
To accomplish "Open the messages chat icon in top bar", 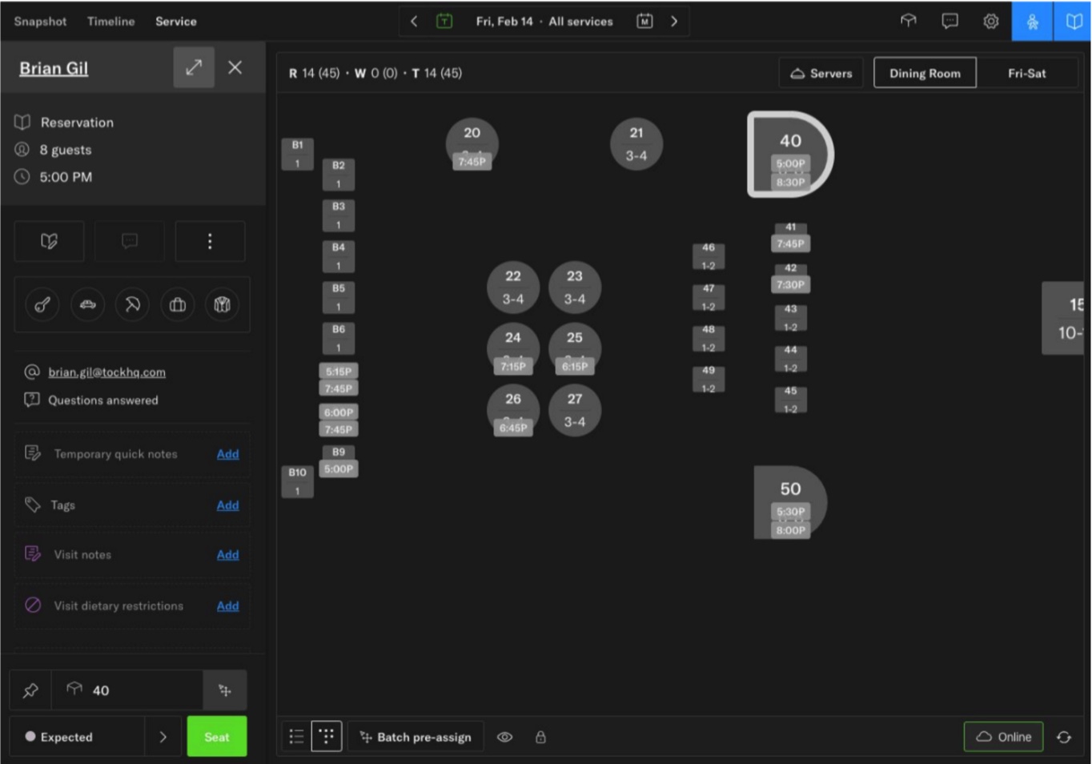I will pos(949,22).
